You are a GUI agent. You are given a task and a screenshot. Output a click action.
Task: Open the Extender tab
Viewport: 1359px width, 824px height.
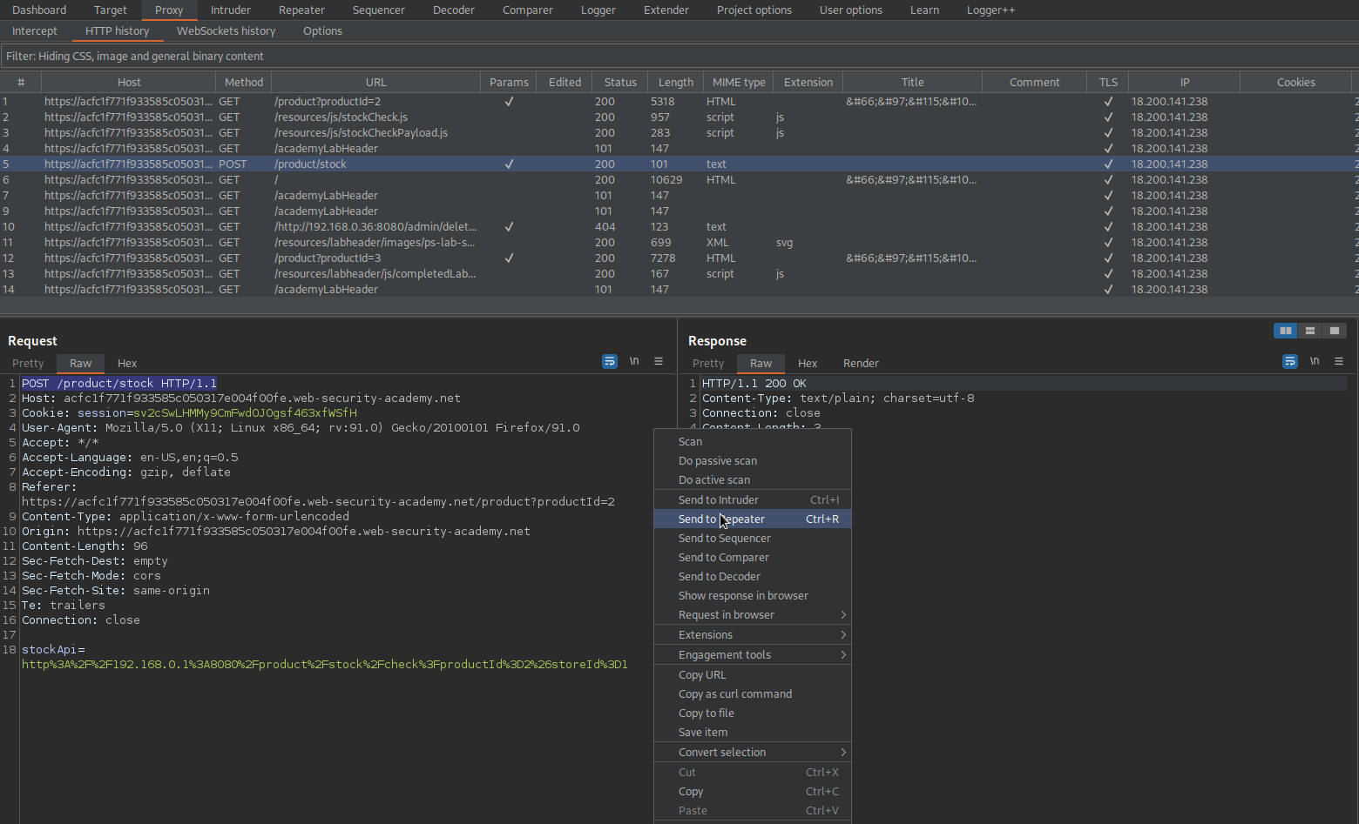[x=666, y=10]
